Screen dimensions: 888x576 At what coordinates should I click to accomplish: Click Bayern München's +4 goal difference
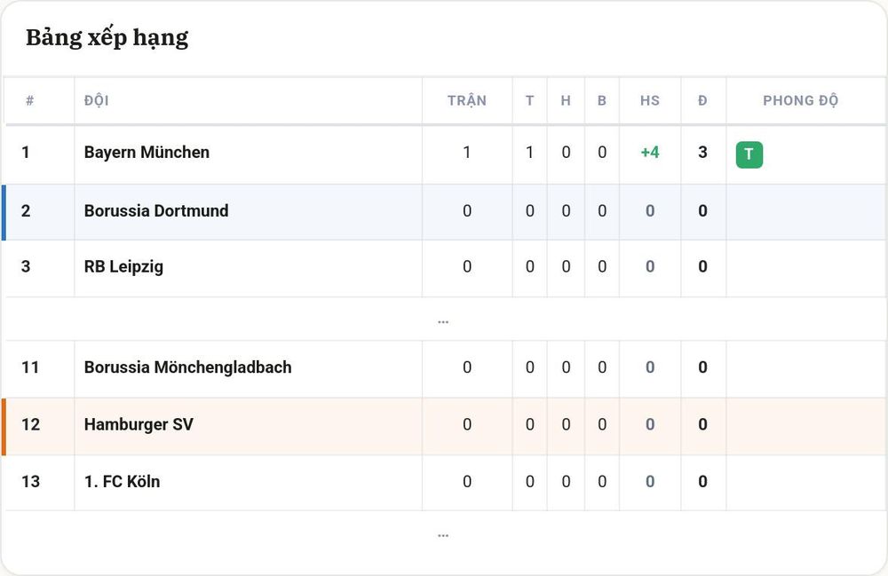(x=650, y=152)
